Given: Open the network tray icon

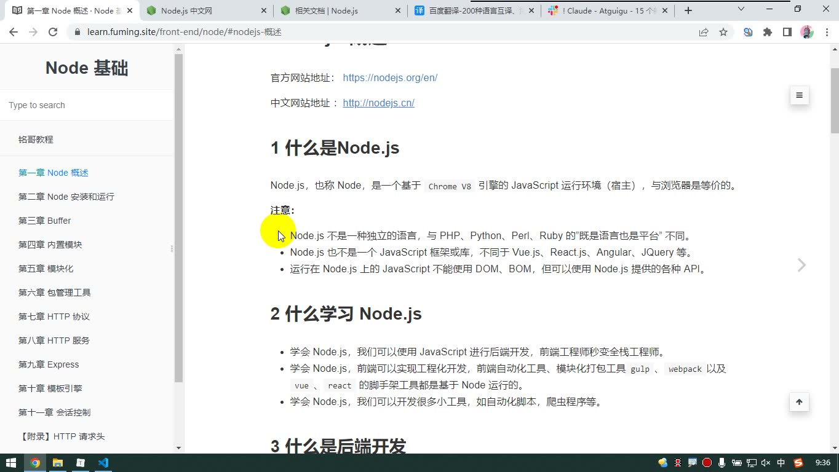Looking at the screenshot, I should pyautogui.click(x=751, y=463).
